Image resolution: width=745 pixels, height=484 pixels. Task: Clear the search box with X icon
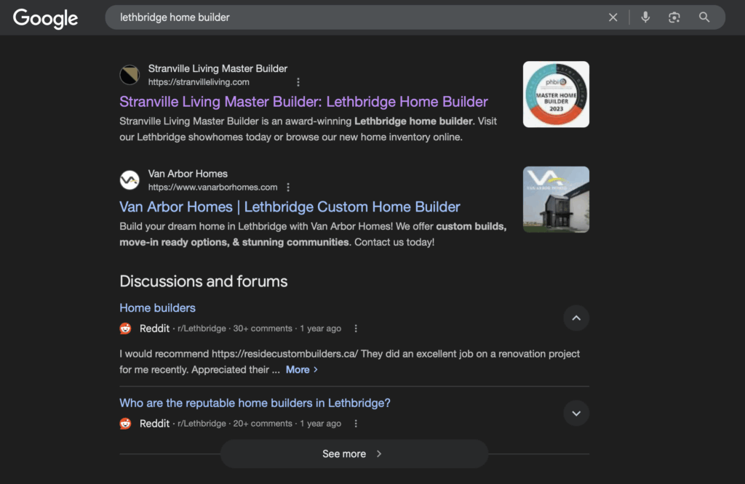(x=613, y=17)
